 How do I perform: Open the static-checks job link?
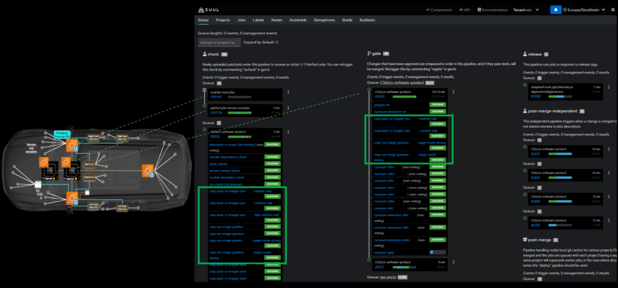[x=218, y=164]
